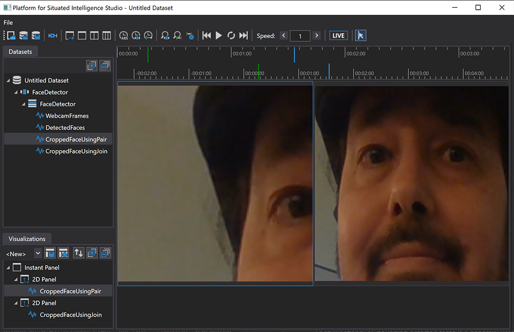Jump to start with the rewind icon
The width and height of the screenshot is (514, 332).
click(207, 35)
